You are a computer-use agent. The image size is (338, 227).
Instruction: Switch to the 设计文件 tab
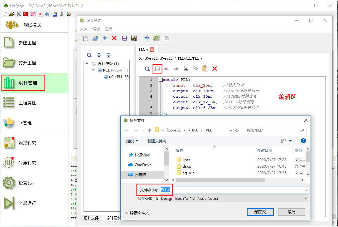[x=91, y=218]
